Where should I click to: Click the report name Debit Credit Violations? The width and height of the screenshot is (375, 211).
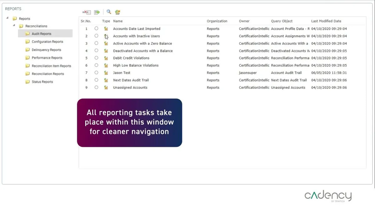[131, 58]
